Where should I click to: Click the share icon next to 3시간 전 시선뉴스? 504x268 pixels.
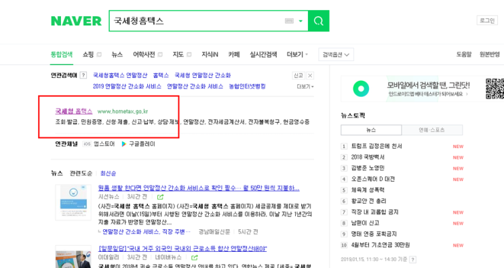160,197
